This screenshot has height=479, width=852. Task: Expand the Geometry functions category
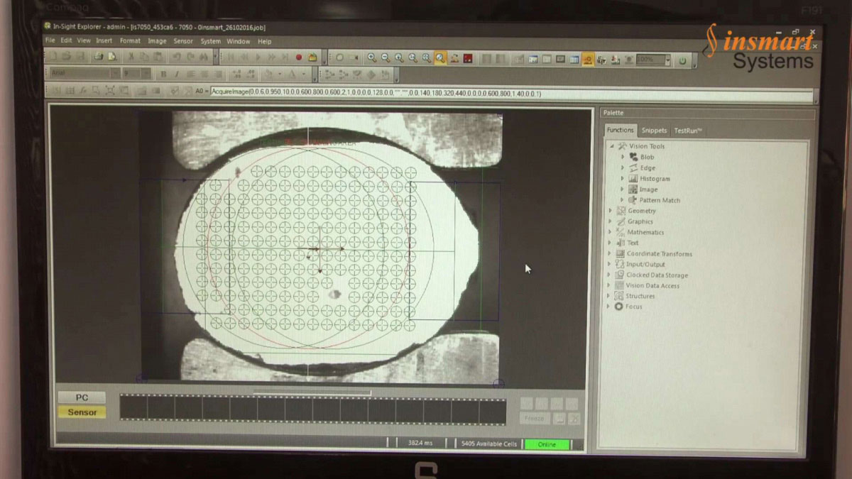610,211
